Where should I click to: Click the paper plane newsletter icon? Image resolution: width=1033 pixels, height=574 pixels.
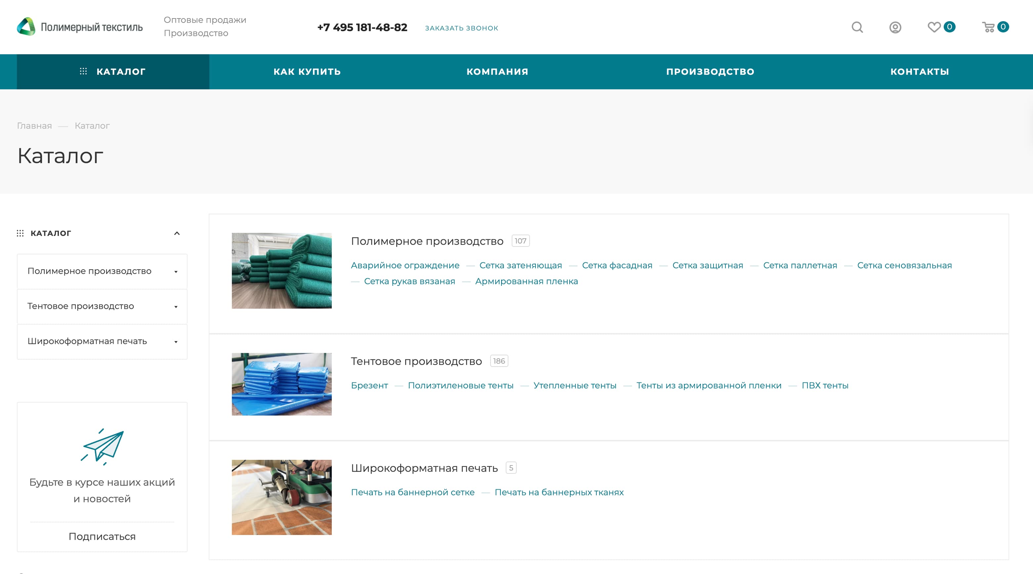[x=102, y=446]
